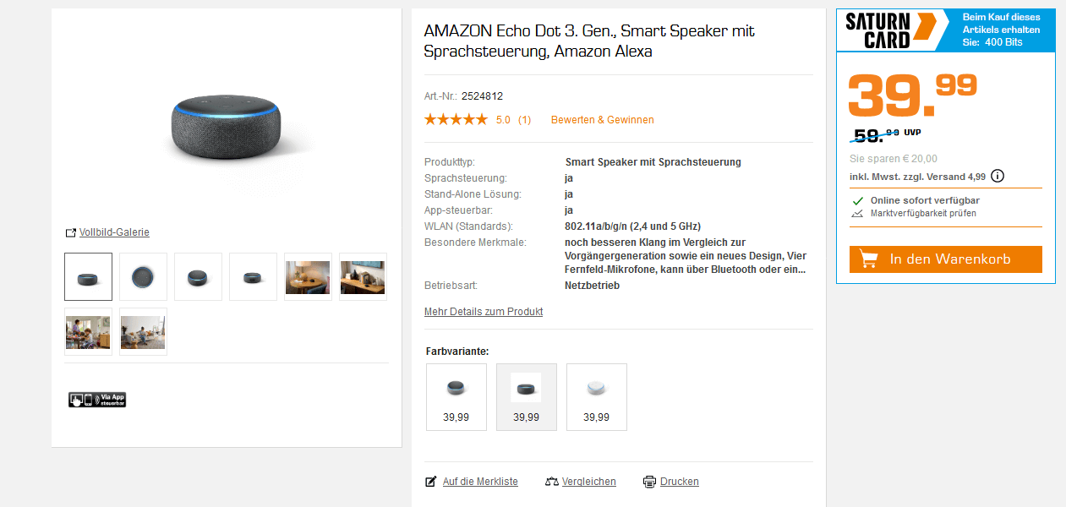Viewport: 1066px width, 507px height.
Task: Click the five-star rating icons
Action: (456, 120)
